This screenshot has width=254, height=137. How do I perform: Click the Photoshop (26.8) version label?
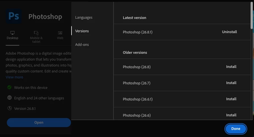137,67
